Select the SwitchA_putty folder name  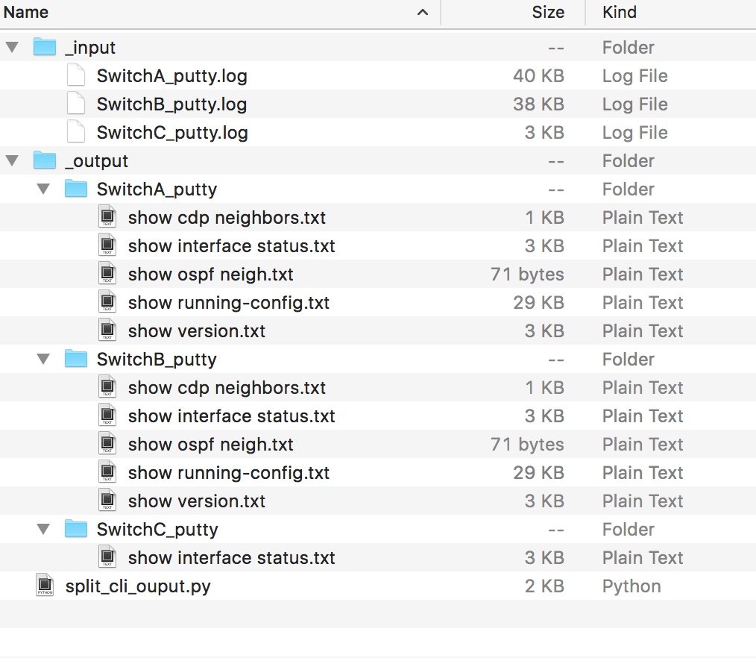point(157,189)
